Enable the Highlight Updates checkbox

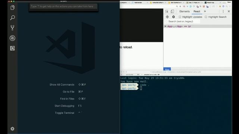(x=180, y=17)
